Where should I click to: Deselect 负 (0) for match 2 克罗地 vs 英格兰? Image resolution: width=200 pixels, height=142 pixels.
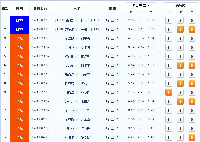(192, 29)
